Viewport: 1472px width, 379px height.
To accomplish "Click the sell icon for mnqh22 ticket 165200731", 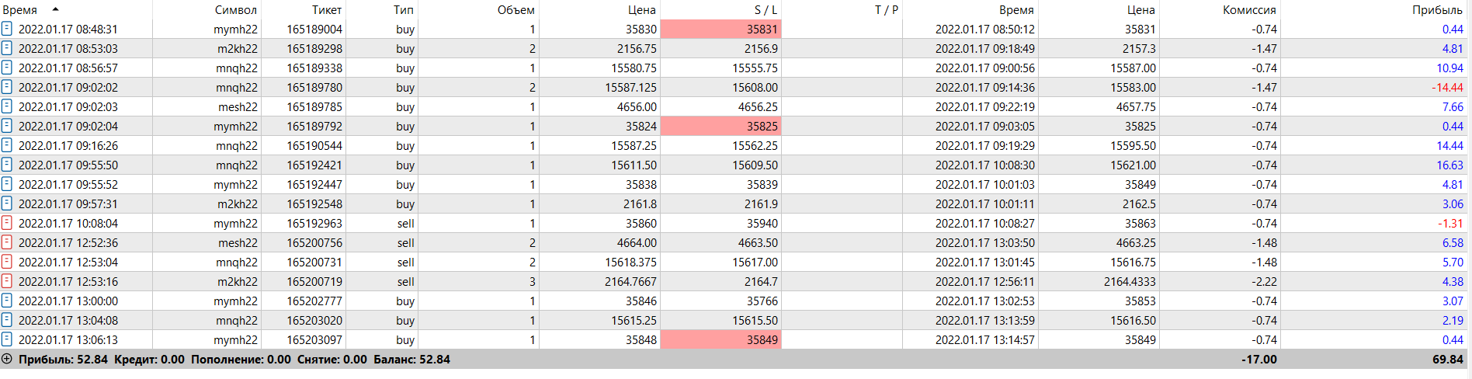I will point(7,262).
